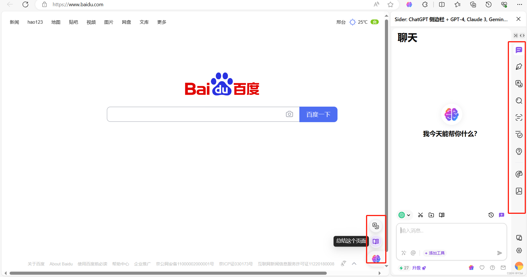Image resolution: width=527 pixels, height=277 pixels.
Task: Open chat history clock icon in Sider
Action: (x=491, y=215)
